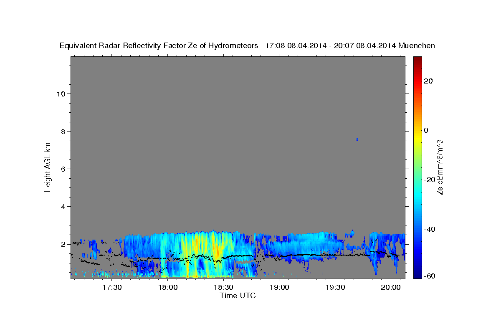
Task: Click the colorbar tick value '0'
Action: point(426,130)
